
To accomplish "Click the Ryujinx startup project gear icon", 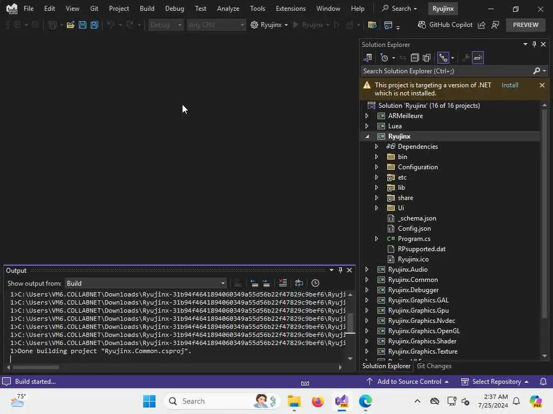I will click(254, 25).
